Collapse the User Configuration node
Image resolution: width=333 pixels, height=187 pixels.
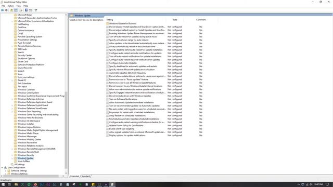(2, 167)
